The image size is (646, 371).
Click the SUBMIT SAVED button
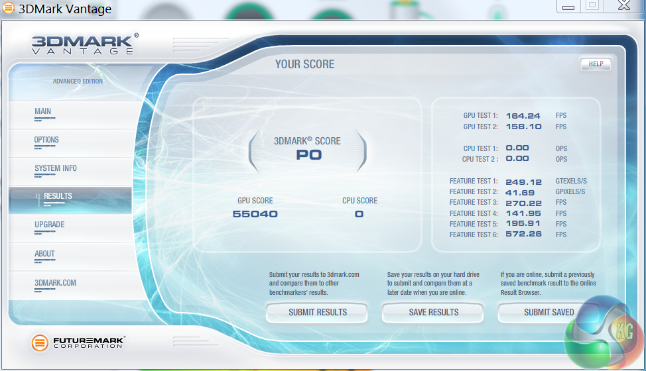tap(549, 313)
